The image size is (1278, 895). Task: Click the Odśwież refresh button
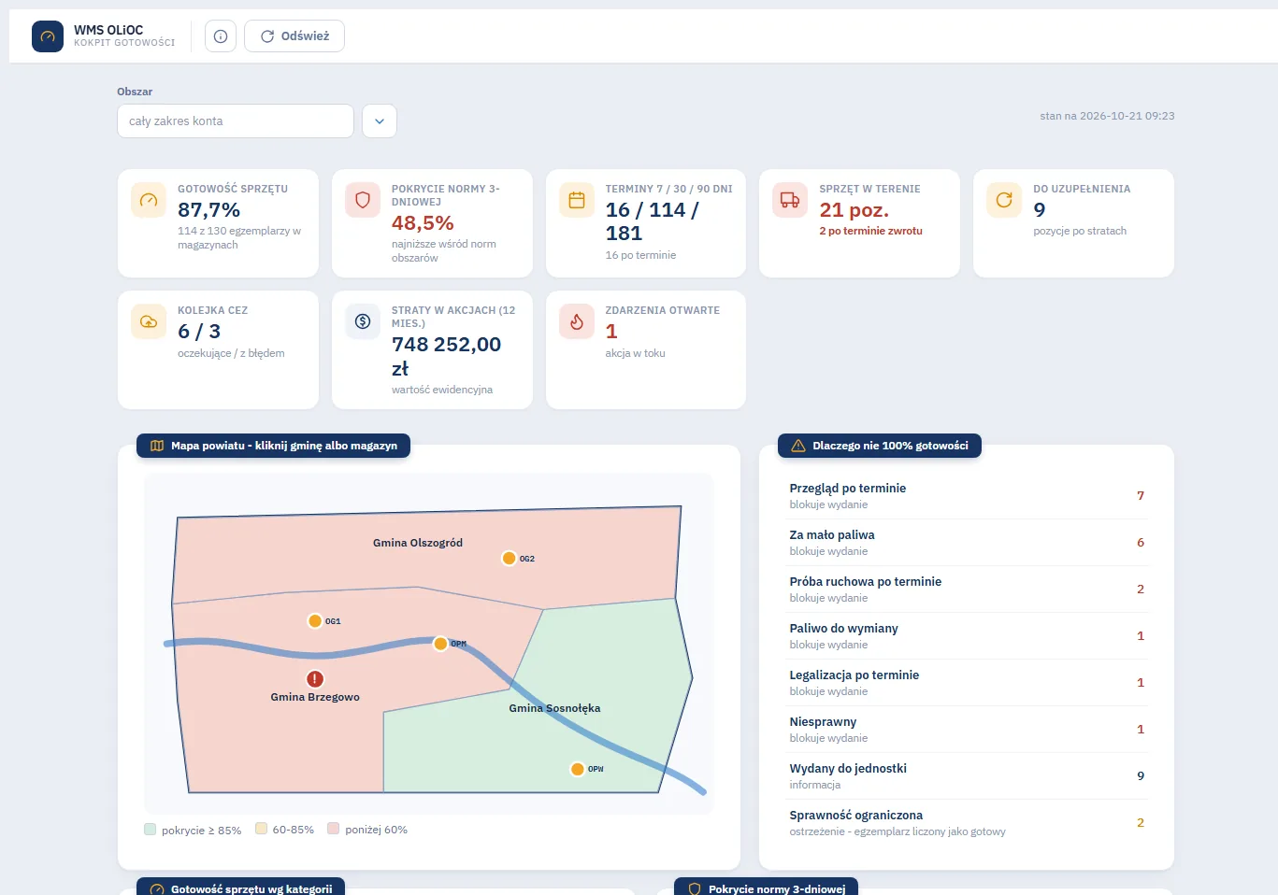tap(294, 36)
